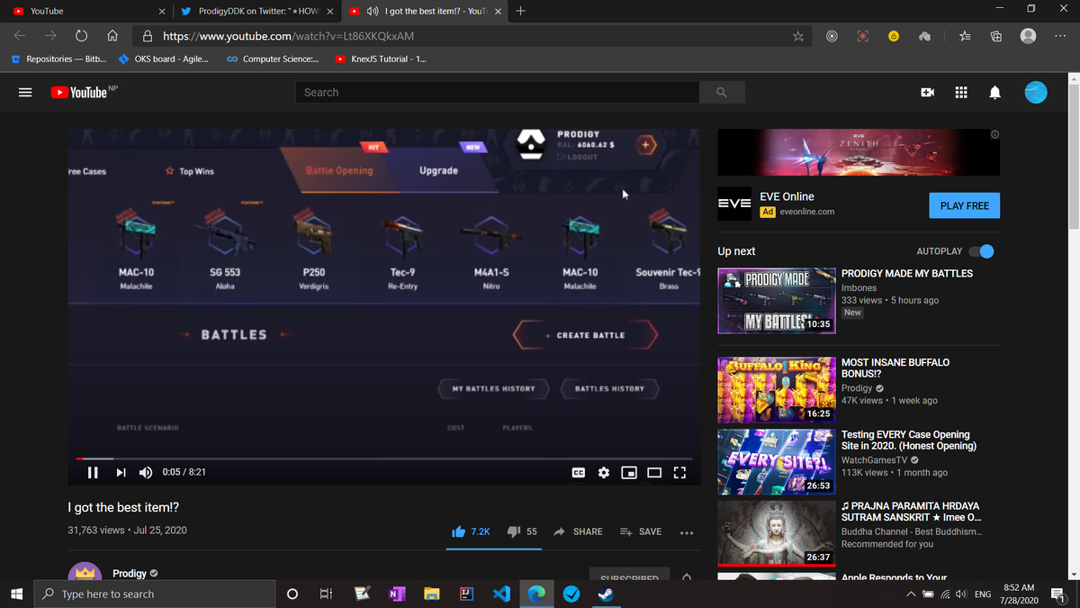Open the OKS board - Agile bookmark

164,59
